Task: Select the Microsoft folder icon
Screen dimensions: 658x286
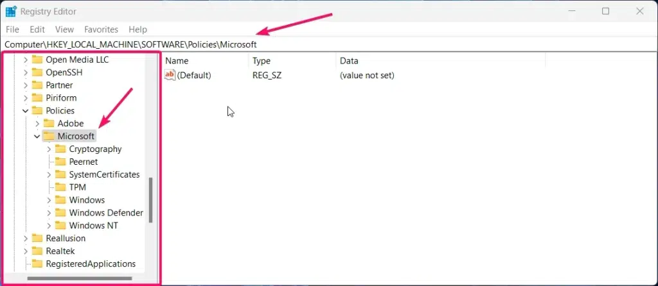Action: click(49, 136)
